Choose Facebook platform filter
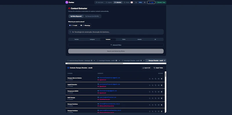The height and width of the screenshot is (115, 232). pos(108,39)
